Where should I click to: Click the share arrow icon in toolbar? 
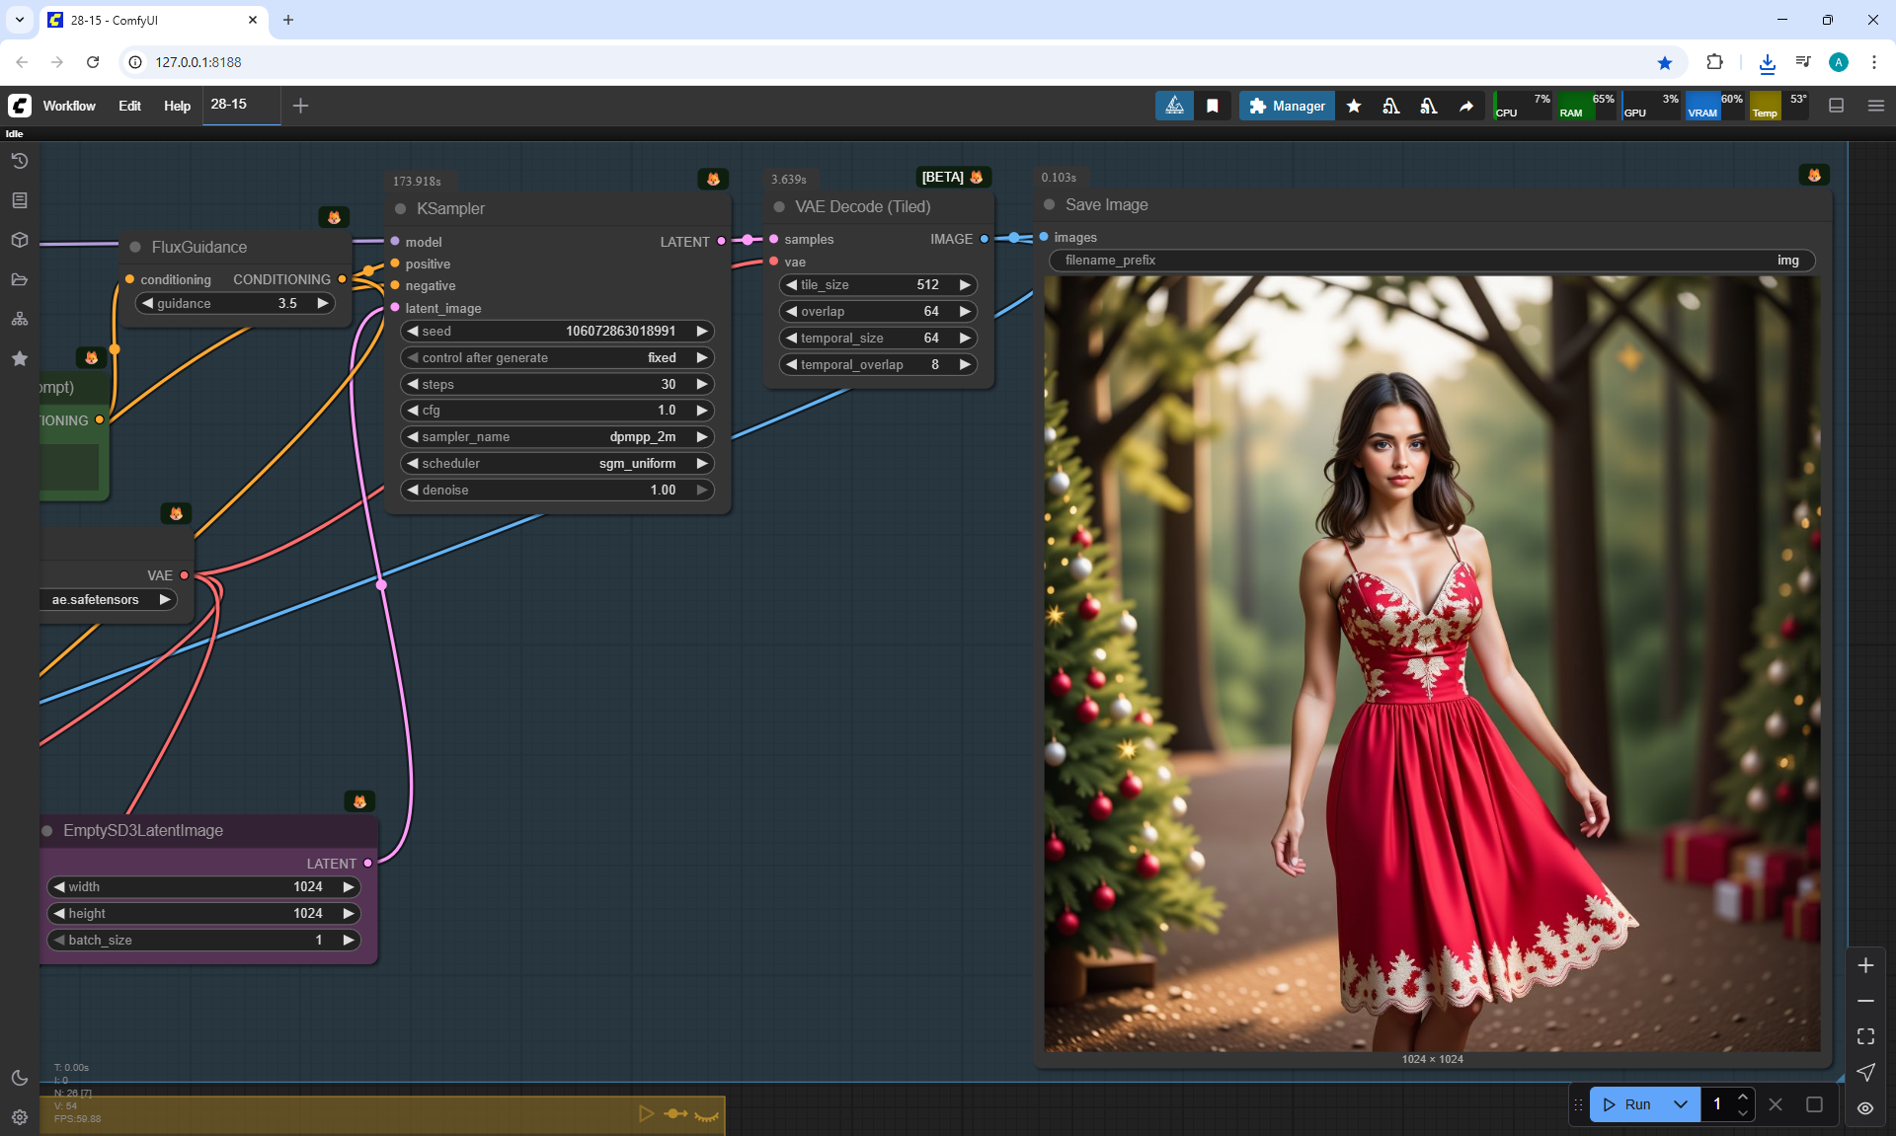tap(1466, 106)
